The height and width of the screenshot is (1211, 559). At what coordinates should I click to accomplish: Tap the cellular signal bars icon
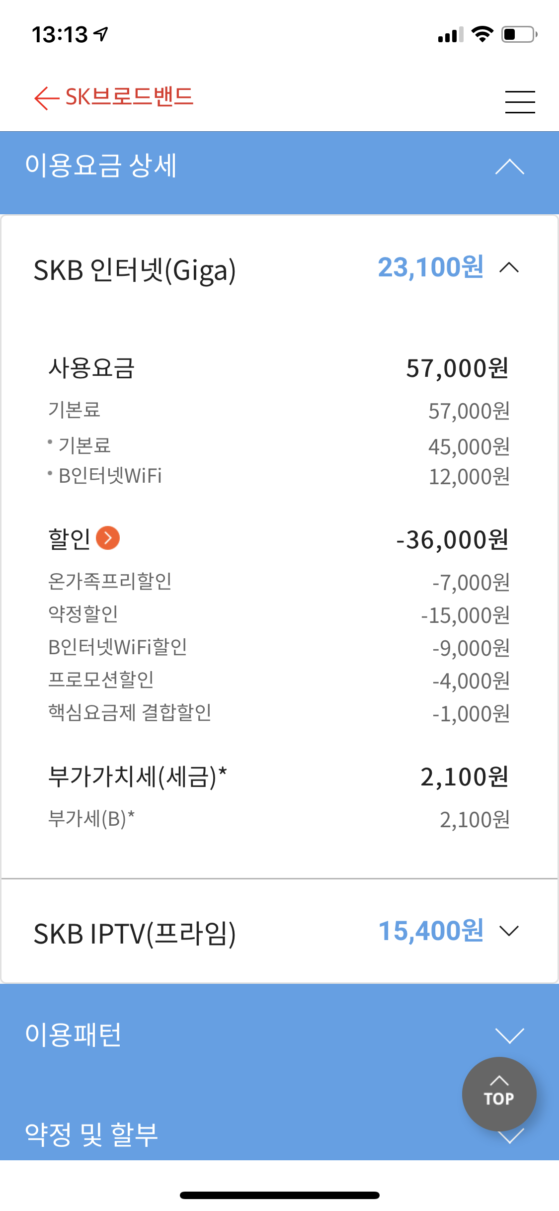coord(450,35)
